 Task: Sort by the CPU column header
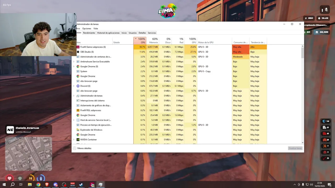click(x=140, y=40)
